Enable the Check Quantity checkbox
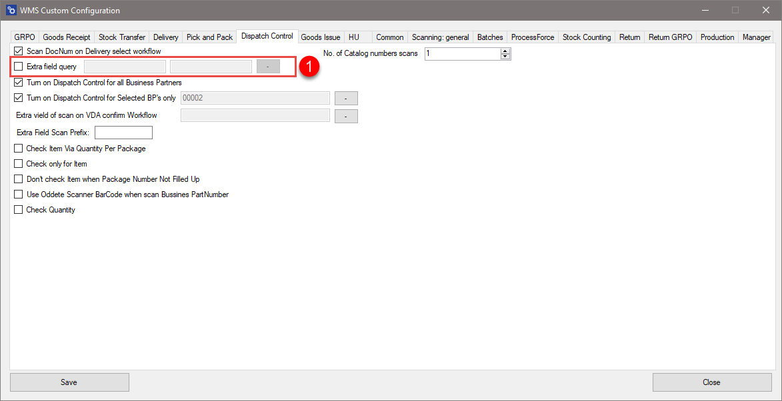782x401 pixels. coord(18,210)
